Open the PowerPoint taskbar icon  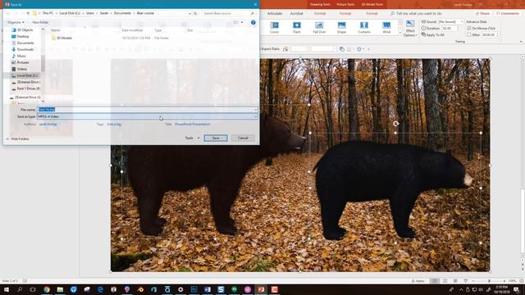pos(261,289)
